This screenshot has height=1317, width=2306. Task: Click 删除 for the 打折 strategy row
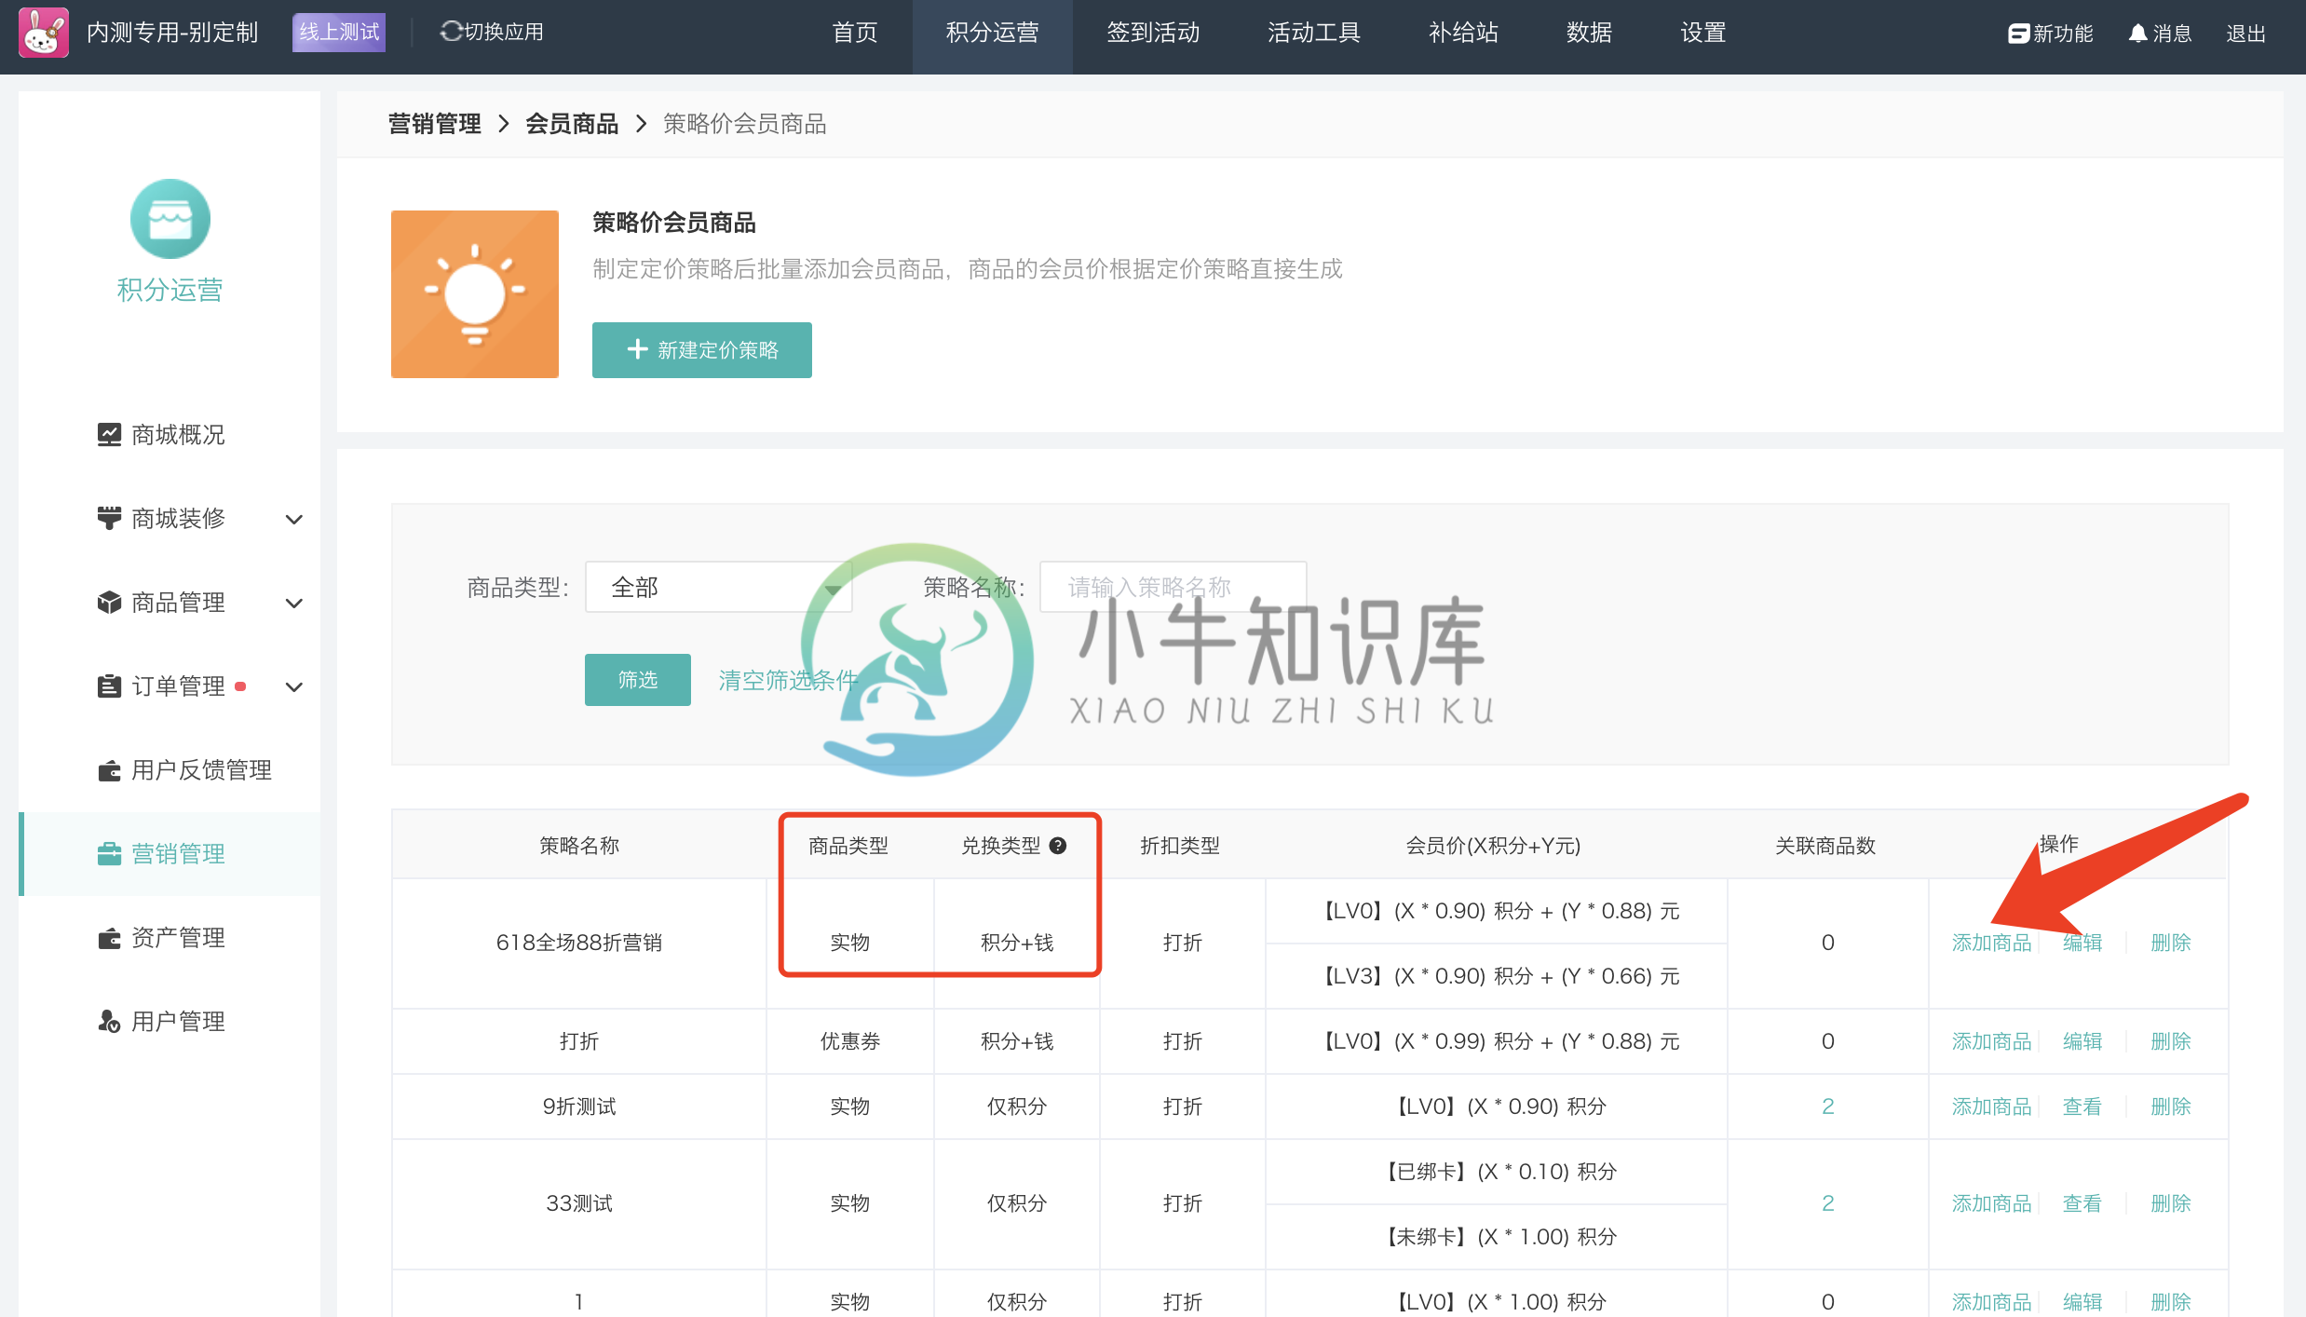tap(2170, 1041)
